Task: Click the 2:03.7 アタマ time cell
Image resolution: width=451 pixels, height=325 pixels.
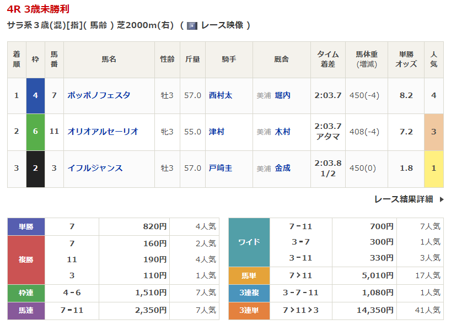Action: click(x=328, y=132)
